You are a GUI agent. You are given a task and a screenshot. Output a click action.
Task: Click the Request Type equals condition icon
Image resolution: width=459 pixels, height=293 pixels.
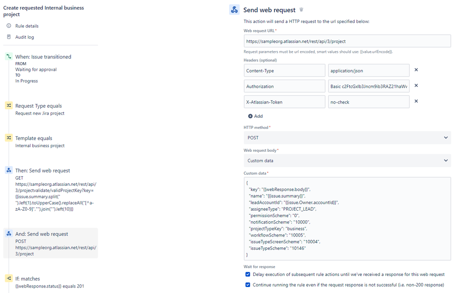point(9,105)
